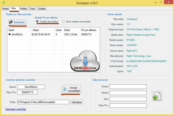Click the JumpStart Wps Pin field 50640713

[x=28, y=92]
